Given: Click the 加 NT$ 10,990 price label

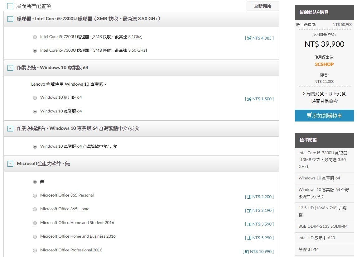Looking at the screenshot, I should point(258,251).
